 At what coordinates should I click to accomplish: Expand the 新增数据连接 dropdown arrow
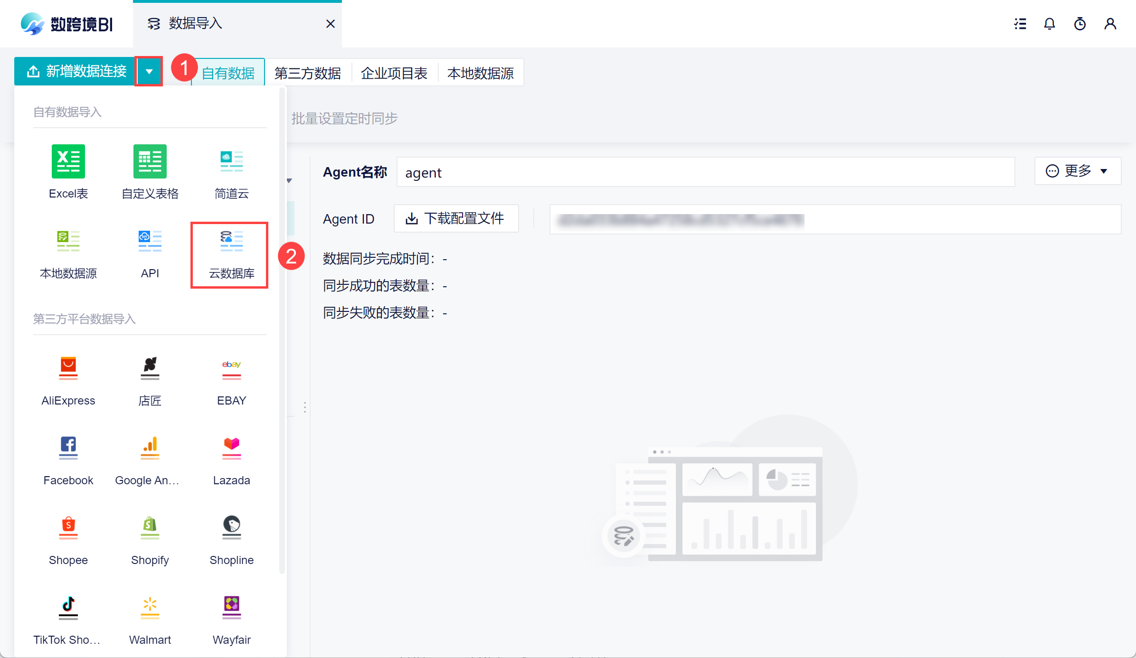tap(149, 72)
